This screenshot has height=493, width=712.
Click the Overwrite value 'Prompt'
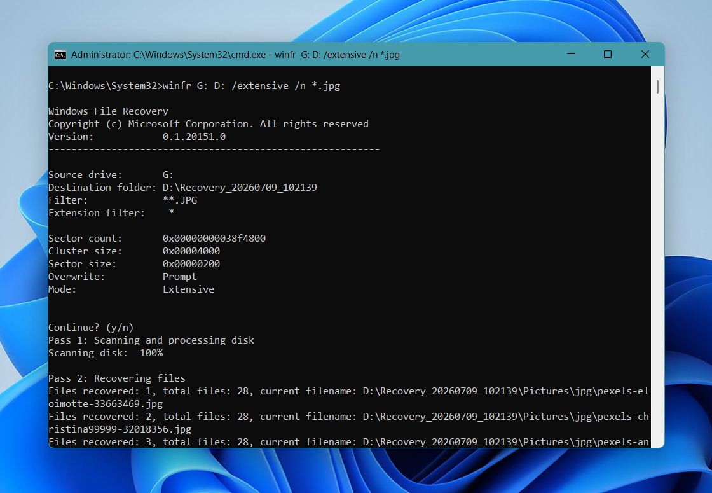(180, 277)
